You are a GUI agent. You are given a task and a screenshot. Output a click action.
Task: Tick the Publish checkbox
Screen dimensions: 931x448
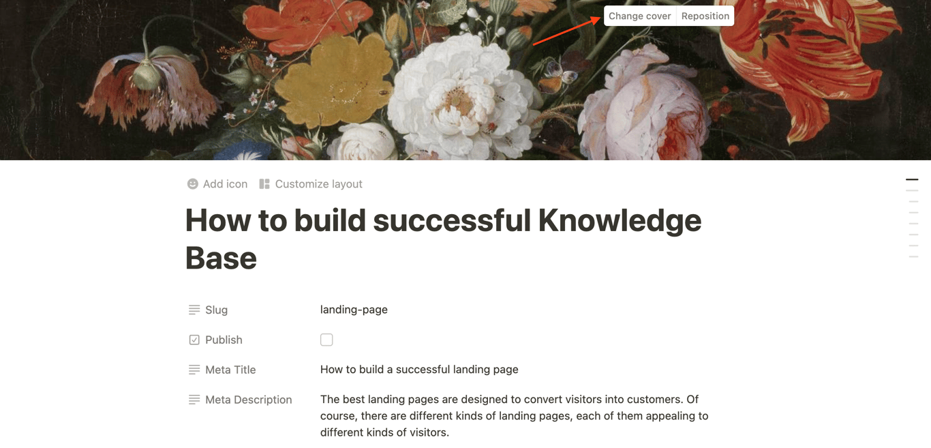coord(326,340)
